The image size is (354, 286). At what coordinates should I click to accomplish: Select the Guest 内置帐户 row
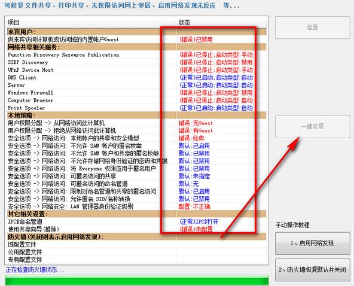[136, 39]
